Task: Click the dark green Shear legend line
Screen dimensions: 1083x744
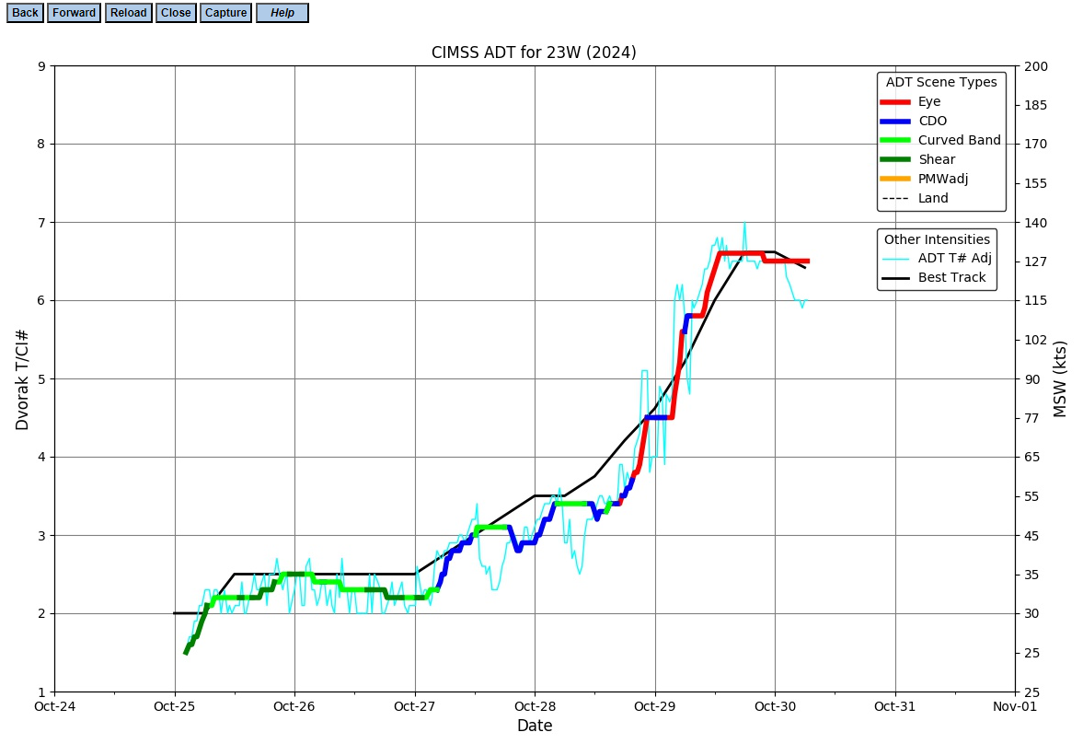Action: coord(895,159)
